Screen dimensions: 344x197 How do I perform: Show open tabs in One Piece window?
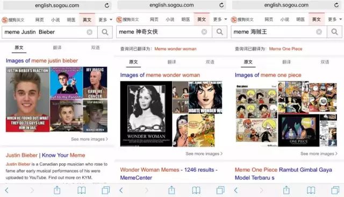[335, 190]
